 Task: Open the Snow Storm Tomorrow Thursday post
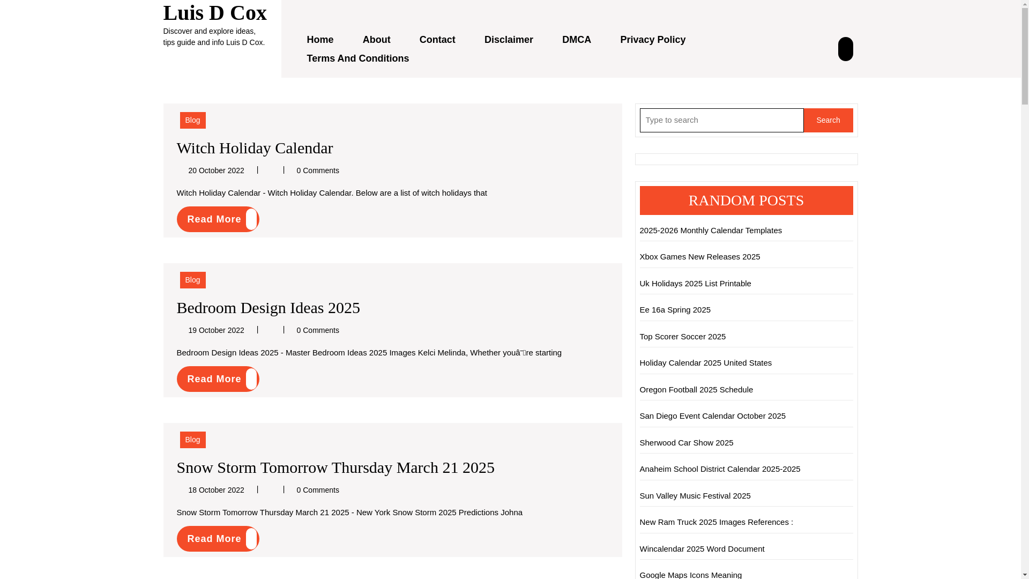tap(335, 467)
